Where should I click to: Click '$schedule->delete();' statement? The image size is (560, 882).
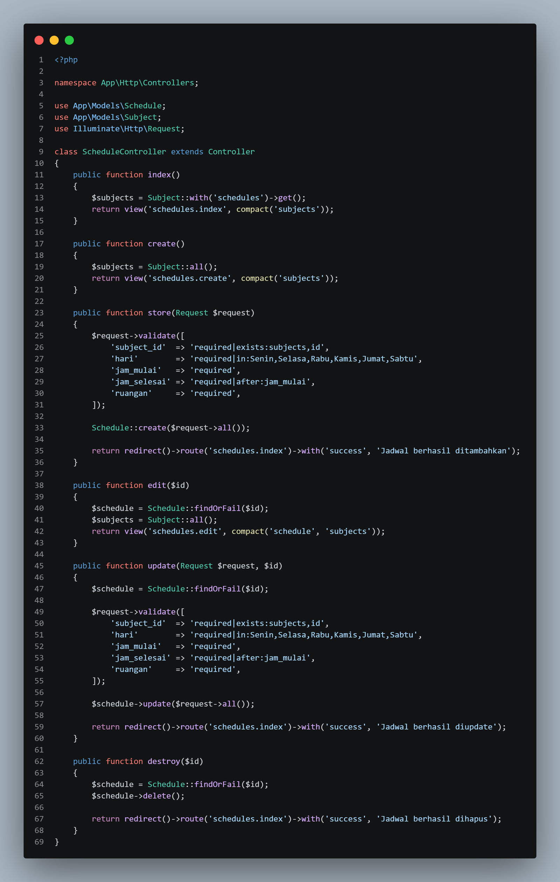(x=138, y=796)
